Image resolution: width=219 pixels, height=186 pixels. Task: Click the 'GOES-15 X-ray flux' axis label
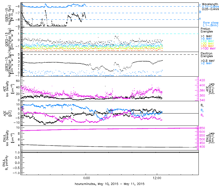coord(10,15)
